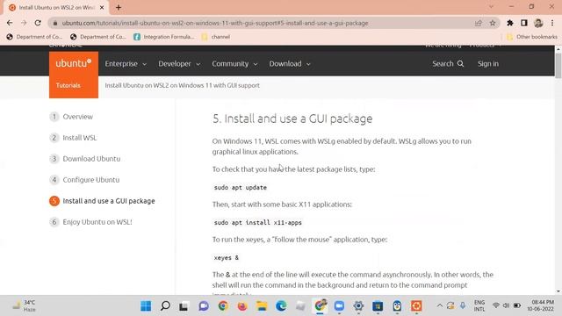The width and height of the screenshot is (562, 316).
Task: Open Chrome three-dot menu
Action: point(552,23)
